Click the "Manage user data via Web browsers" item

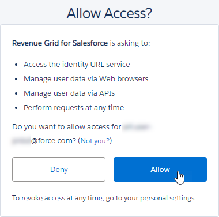(x=86, y=79)
